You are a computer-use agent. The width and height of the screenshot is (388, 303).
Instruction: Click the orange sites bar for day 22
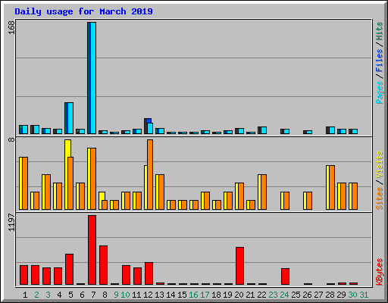click(264, 192)
